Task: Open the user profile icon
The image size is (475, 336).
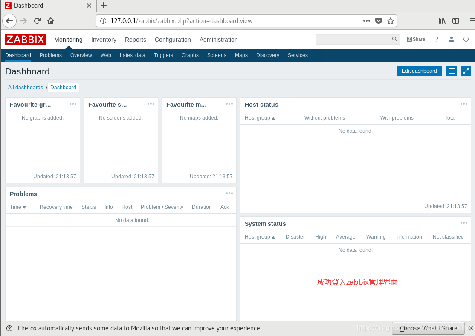Action: tap(452, 39)
